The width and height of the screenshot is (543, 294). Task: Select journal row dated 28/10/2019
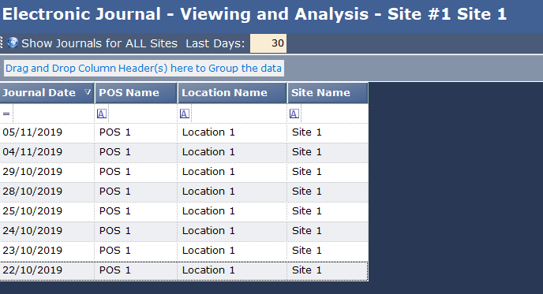point(184,192)
